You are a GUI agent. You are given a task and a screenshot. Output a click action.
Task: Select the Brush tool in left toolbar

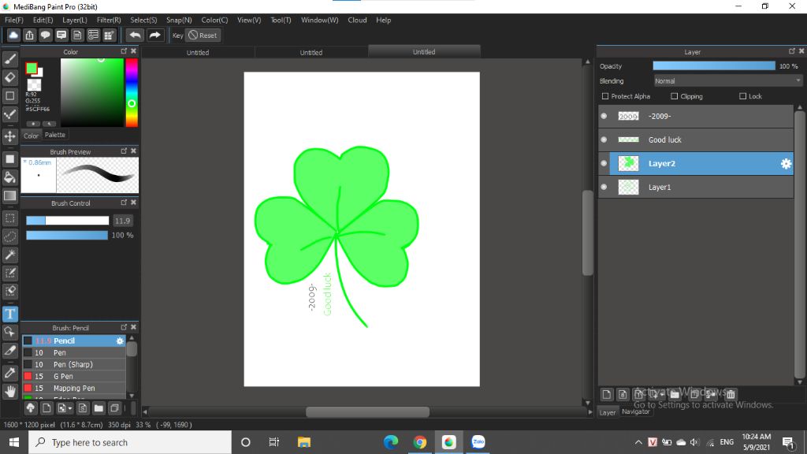point(9,59)
